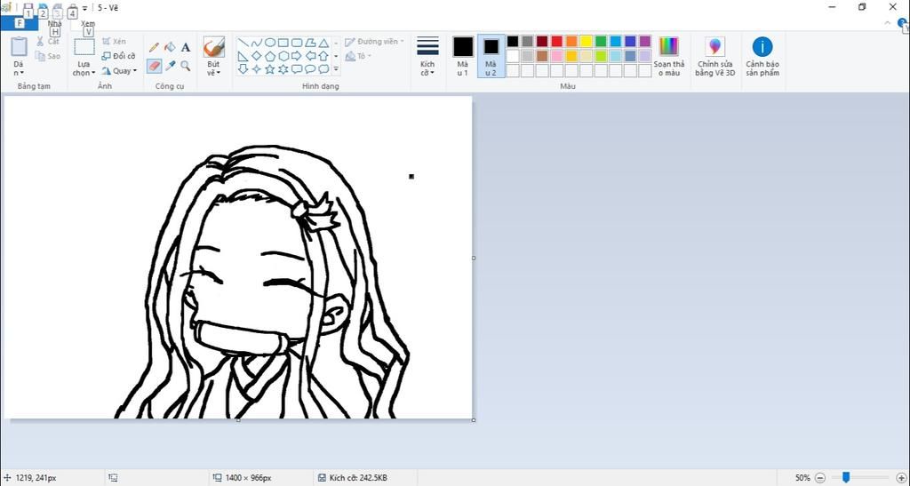910x486 pixels.
Task: Pick the pink color swatch
Action: coord(556,56)
